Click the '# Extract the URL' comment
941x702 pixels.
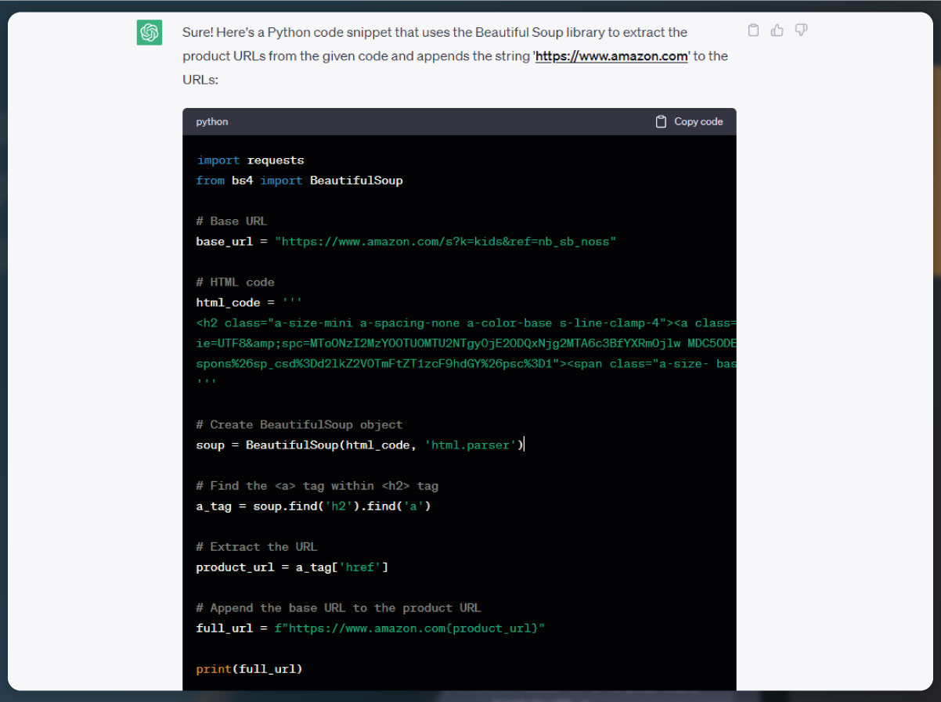coord(257,546)
